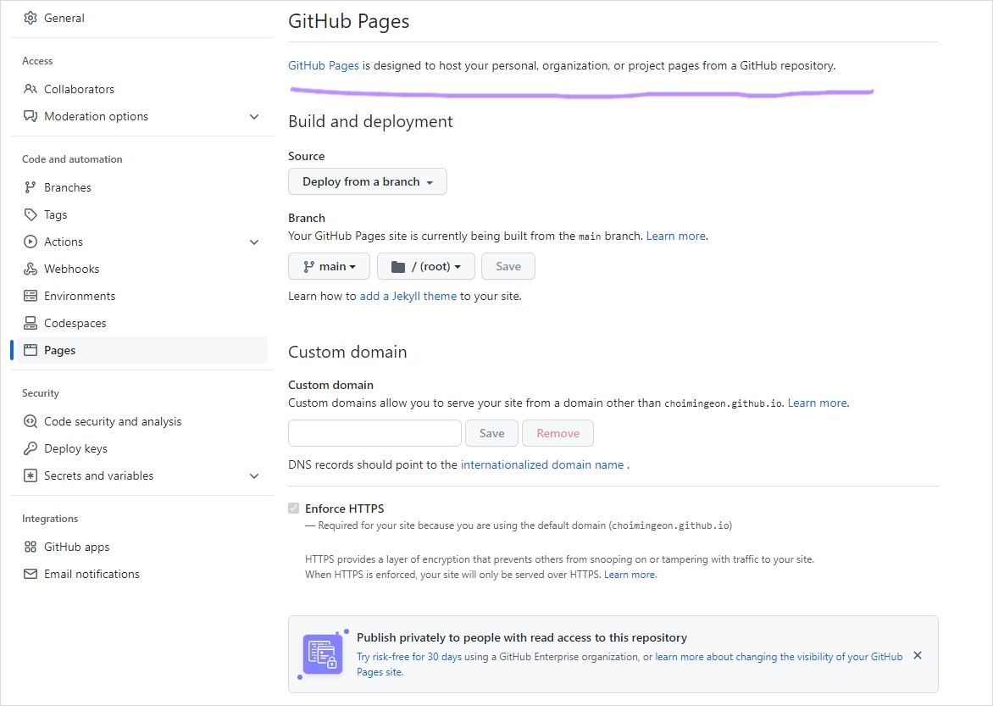Image resolution: width=993 pixels, height=706 pixels.
Task: Click the Custom domain section heading
Action: 347,352
